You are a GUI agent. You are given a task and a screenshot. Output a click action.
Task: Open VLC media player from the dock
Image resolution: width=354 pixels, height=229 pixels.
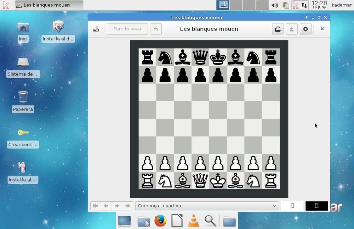coord(193,221)
